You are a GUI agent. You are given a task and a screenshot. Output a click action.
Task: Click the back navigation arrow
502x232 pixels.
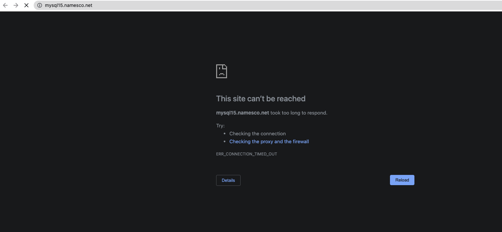click(5, 5)
